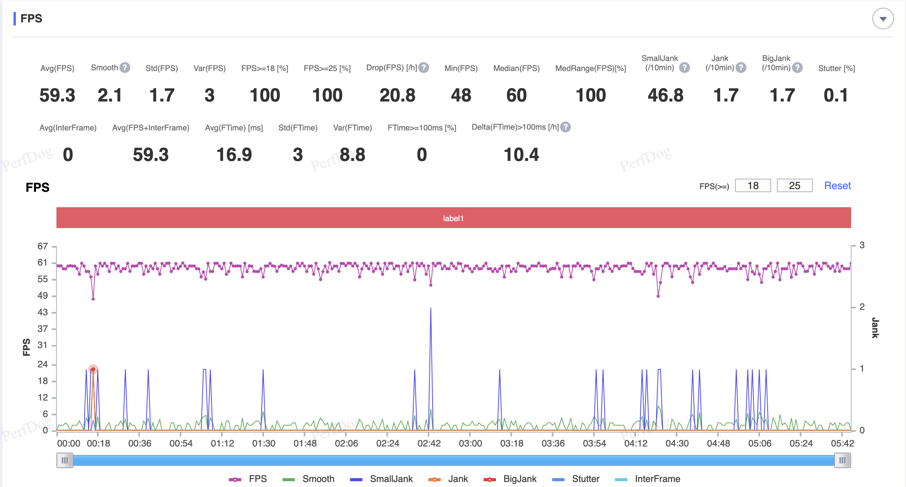Click the Delta(FTime) value 10.4
The width and height of the screenshot is (906, 487).
click(x=521, y=155)
